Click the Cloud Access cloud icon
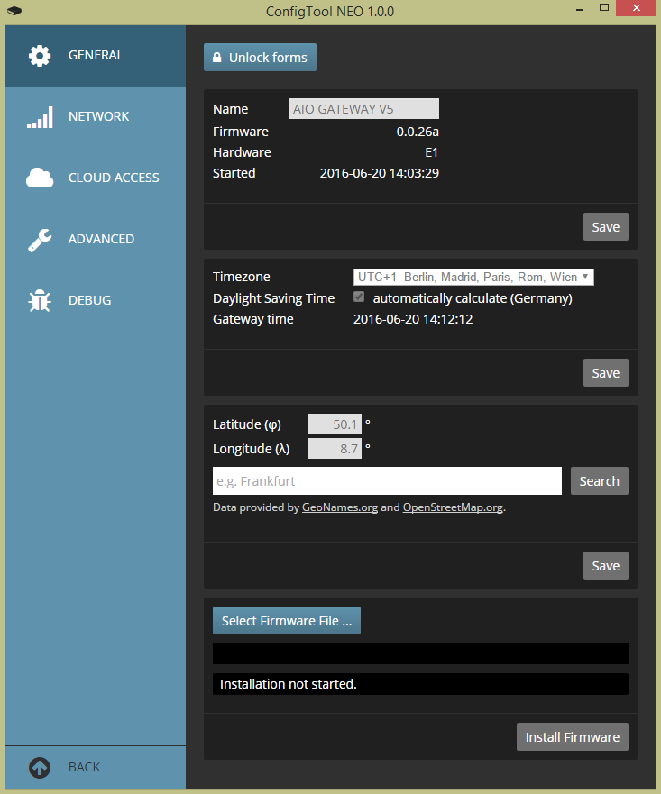The height and width of the screenshot is (794, 661). click(40, 178)
